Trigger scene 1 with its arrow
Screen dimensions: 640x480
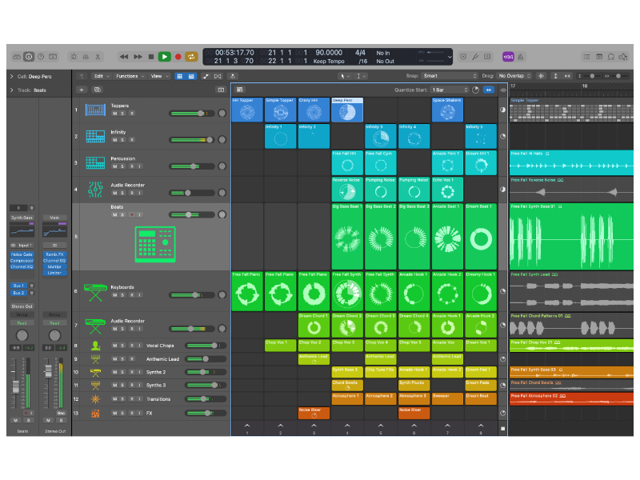click(x=247, y=426)
